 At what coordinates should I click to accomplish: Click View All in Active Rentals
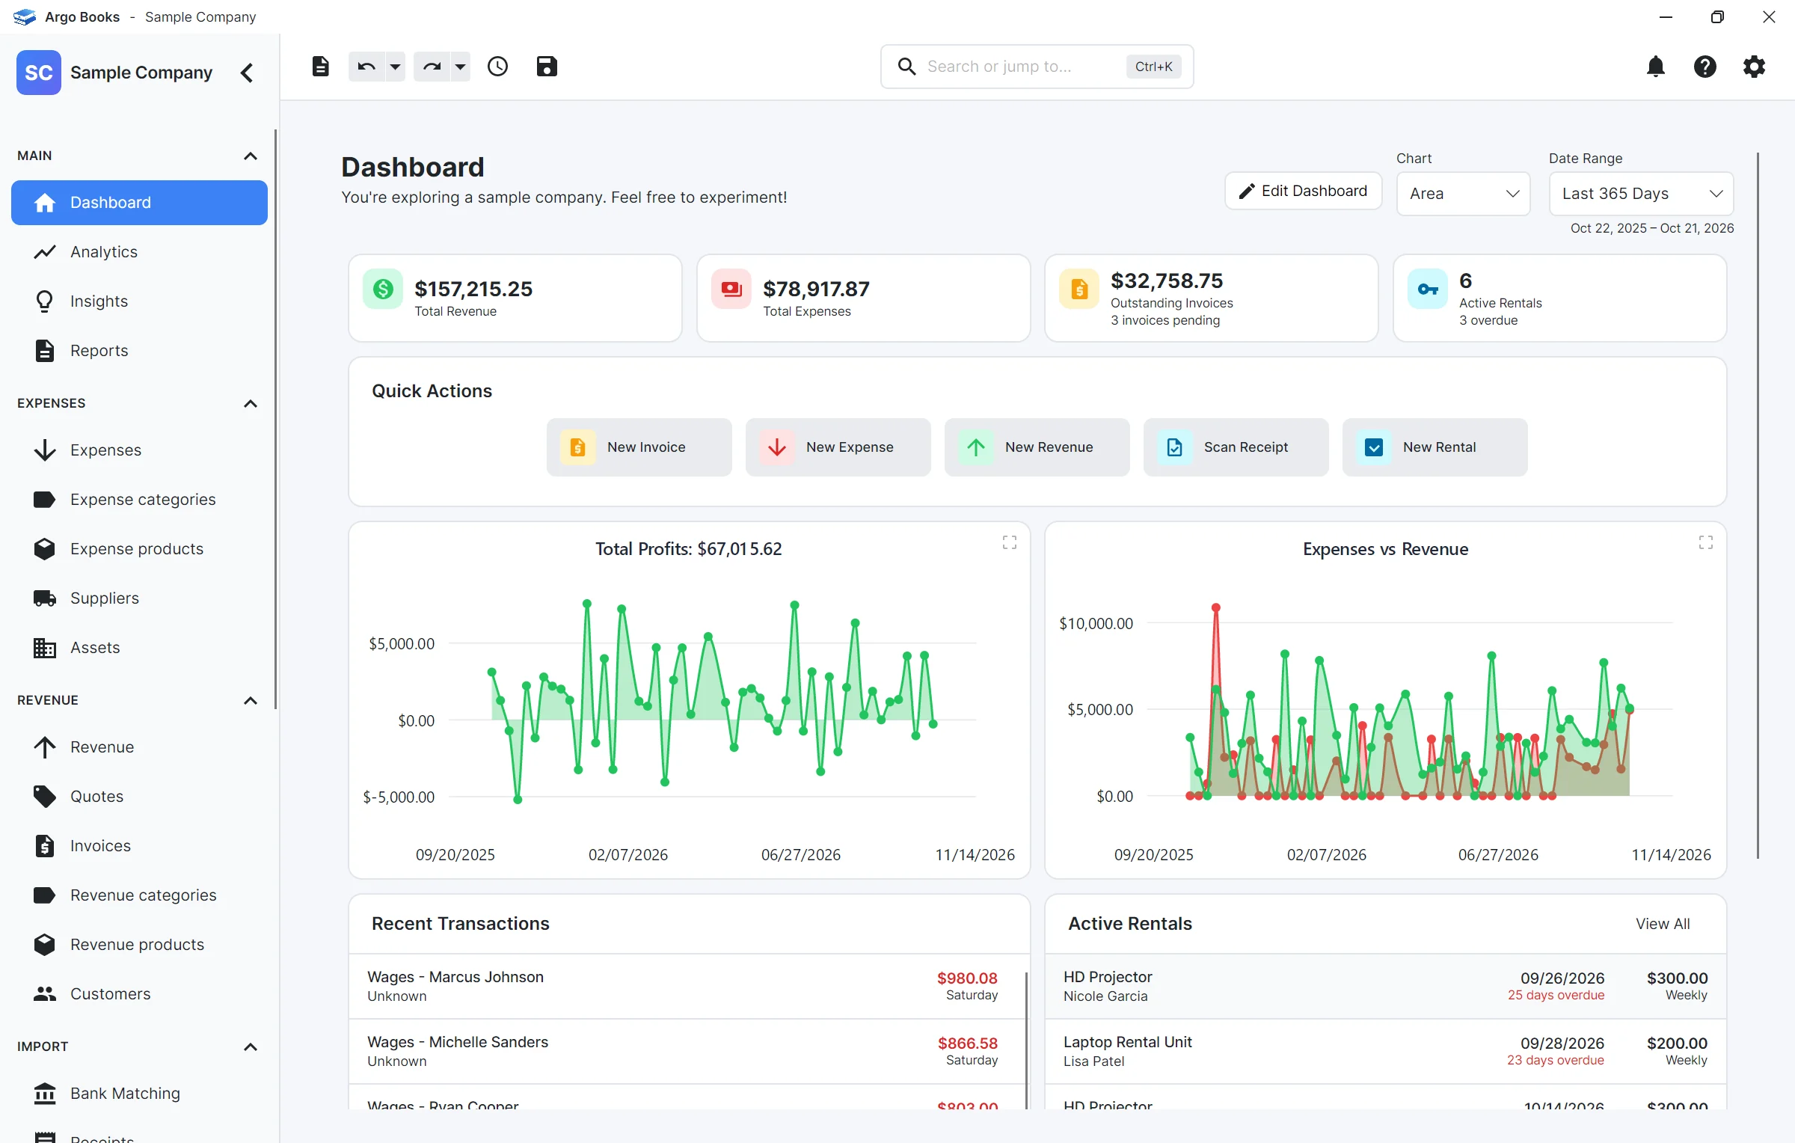1663,924
